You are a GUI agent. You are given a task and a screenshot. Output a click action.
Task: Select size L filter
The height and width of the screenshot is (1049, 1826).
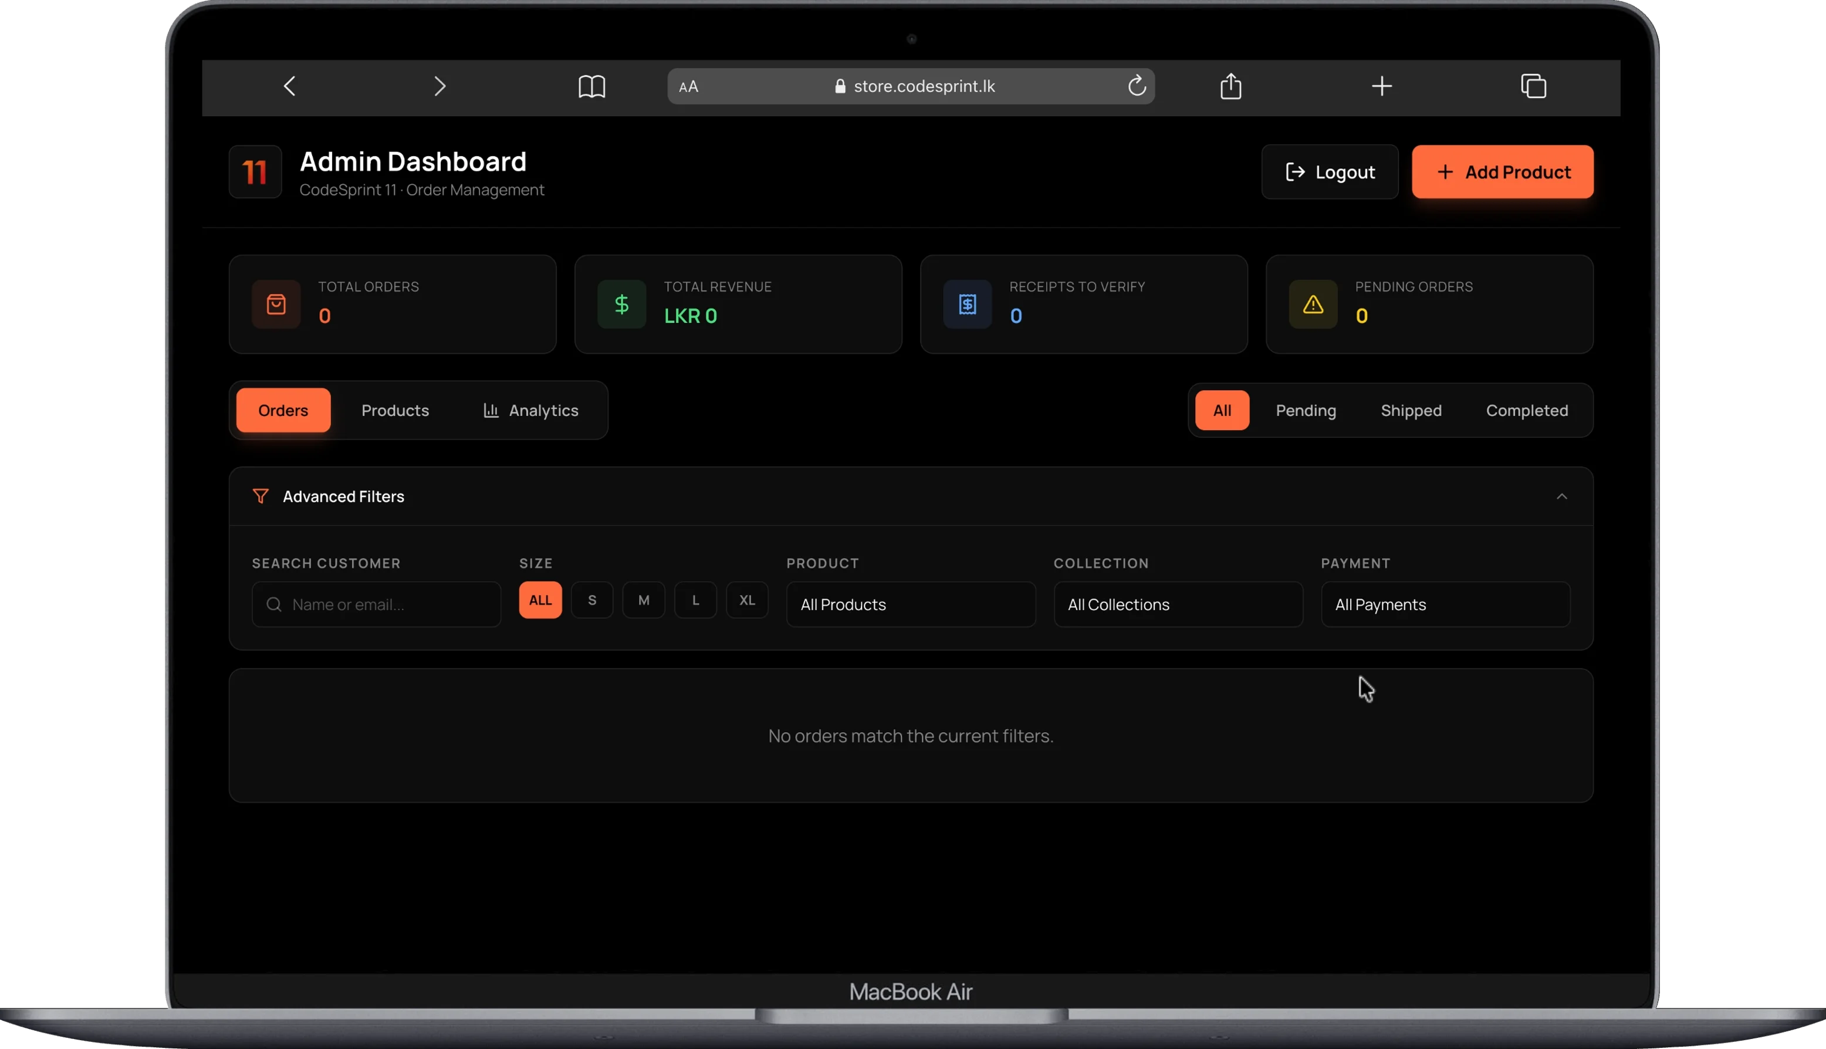tap(696, 600)
